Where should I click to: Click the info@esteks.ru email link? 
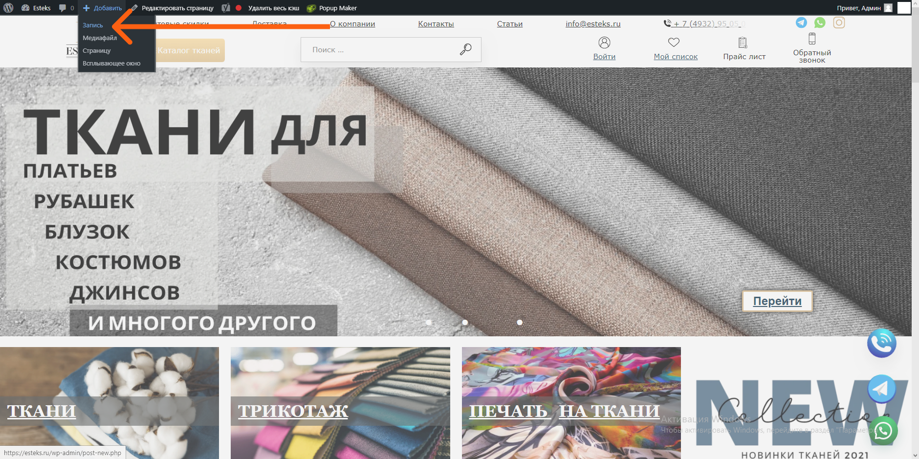click(593, 23)
